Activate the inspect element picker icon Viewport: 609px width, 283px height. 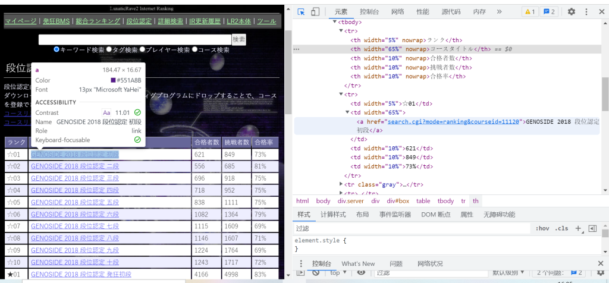[301, 11]
